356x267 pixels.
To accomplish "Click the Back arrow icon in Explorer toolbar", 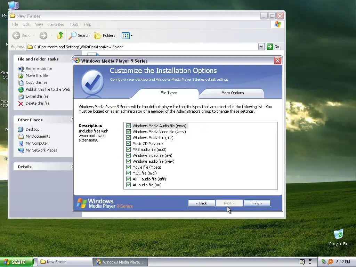I will coord(16,35).
